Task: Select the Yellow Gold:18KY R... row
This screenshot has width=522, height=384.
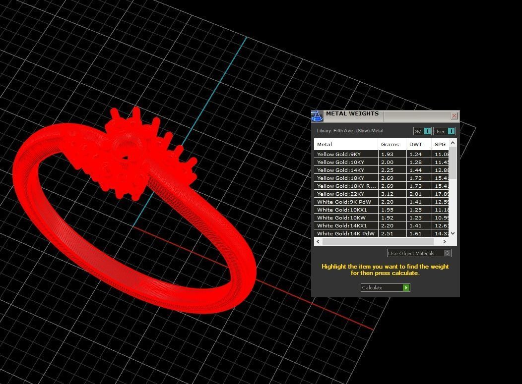Action: (382, 186)
